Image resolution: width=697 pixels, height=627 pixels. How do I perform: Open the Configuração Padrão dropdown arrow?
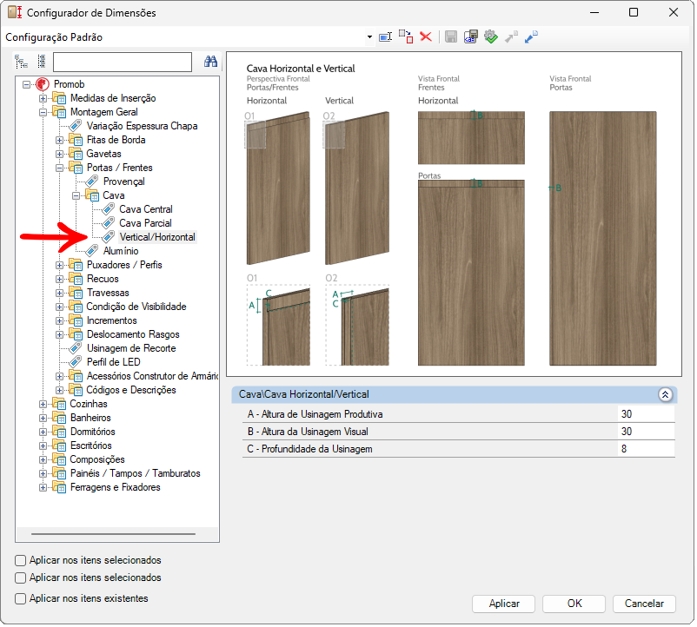pos(369,37)
